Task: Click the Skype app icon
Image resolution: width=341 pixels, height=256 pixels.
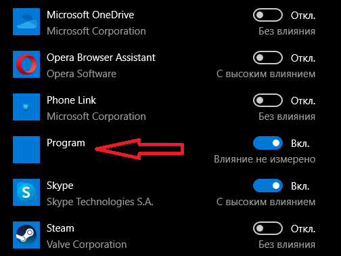Action: (26, 192)
